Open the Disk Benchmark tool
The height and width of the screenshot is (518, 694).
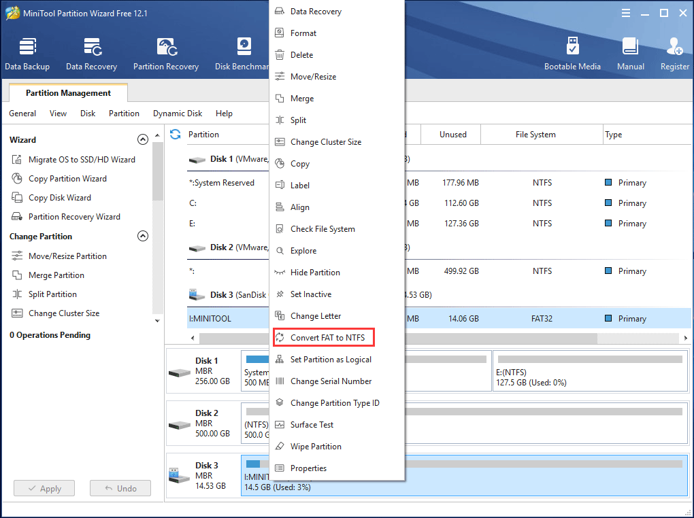click(x=242, y=54)
